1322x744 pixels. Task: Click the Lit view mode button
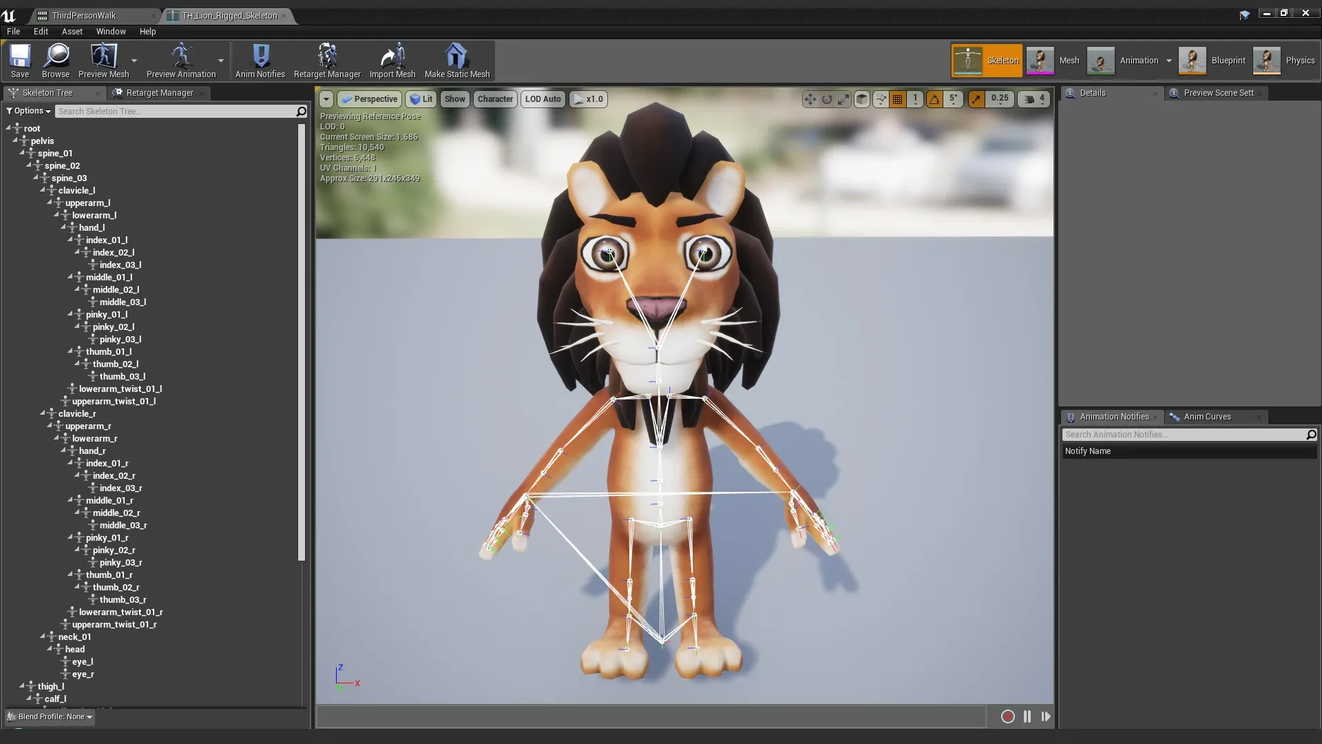421,99
